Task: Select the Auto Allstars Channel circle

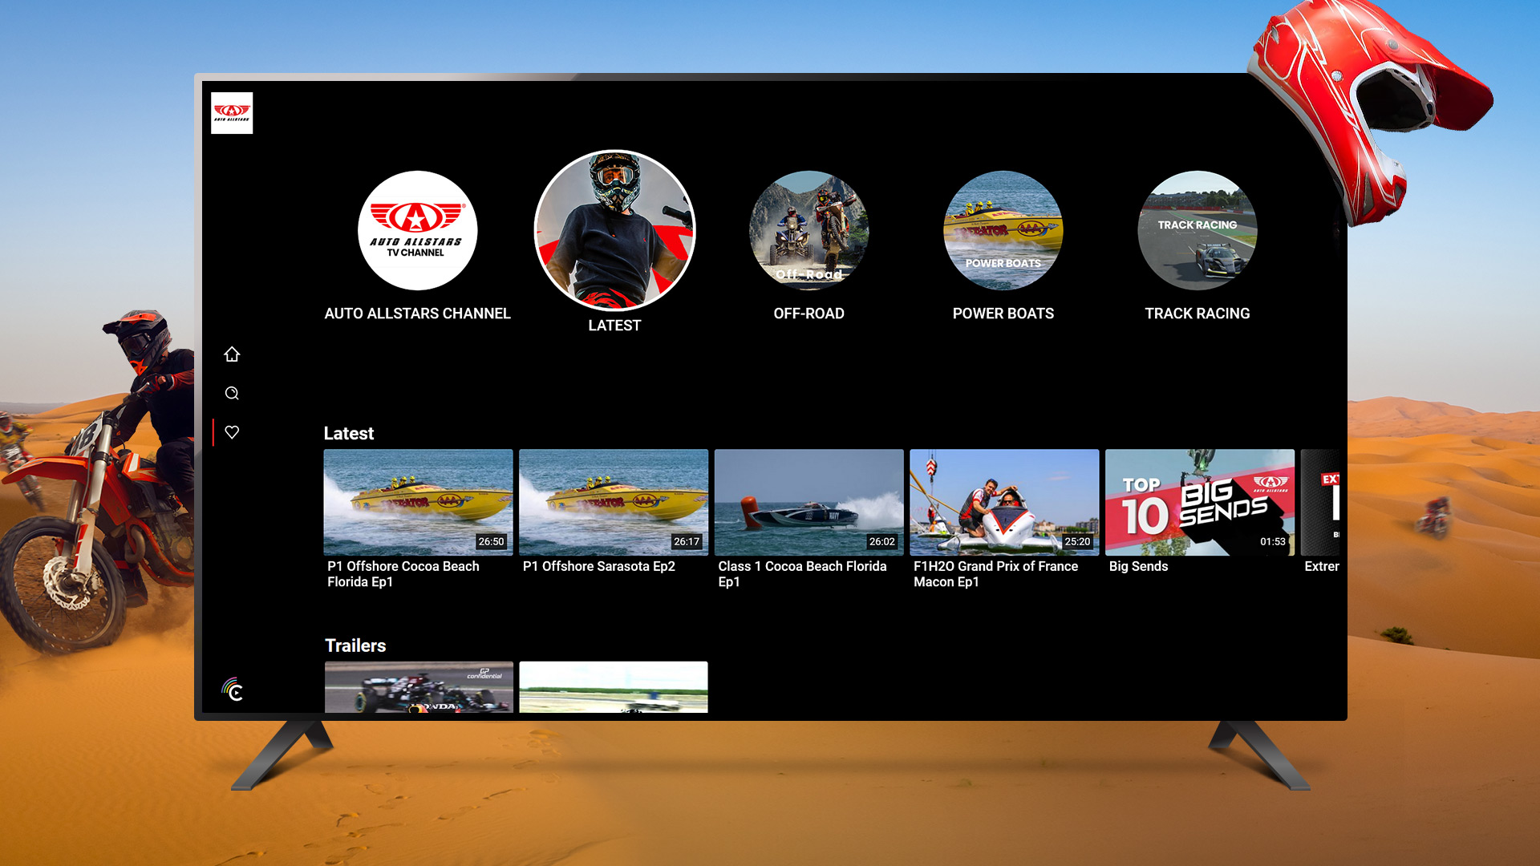Action: [417, 231]
